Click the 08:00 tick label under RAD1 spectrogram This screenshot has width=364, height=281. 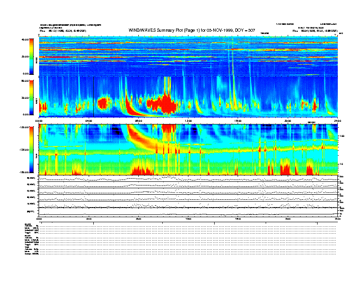coord(139,121)
